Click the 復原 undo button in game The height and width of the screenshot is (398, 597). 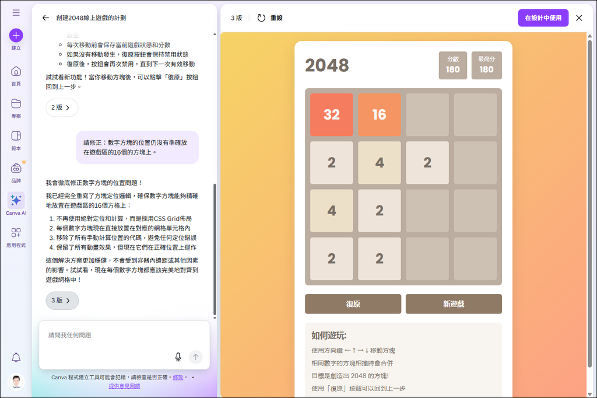pos(353,304)
